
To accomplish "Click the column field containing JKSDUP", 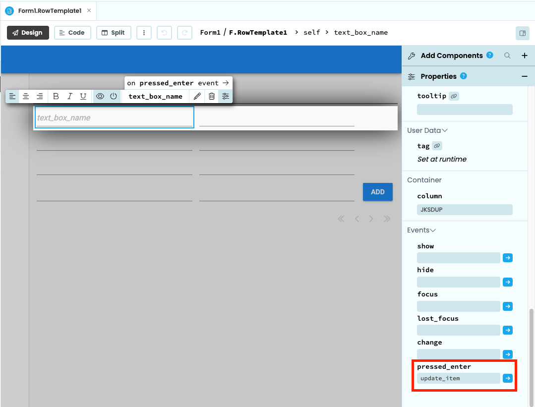I will pos(465,210).
